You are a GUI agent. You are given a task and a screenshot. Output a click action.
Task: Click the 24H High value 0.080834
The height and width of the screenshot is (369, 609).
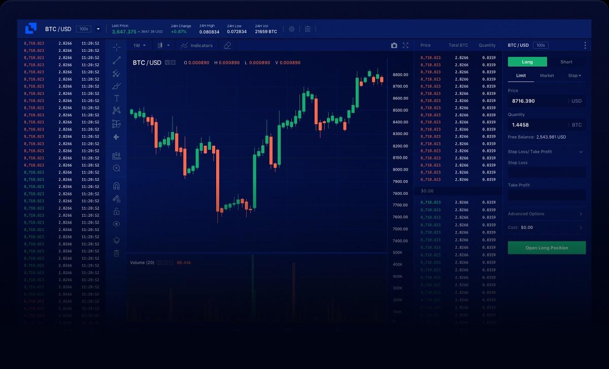(209, 31)
